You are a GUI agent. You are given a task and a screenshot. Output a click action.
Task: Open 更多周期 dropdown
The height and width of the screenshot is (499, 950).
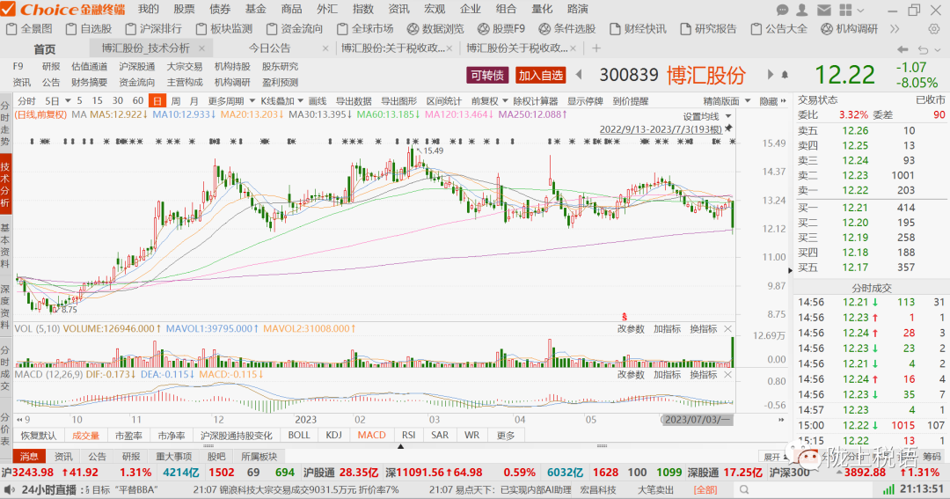click(x=230, y=100)
